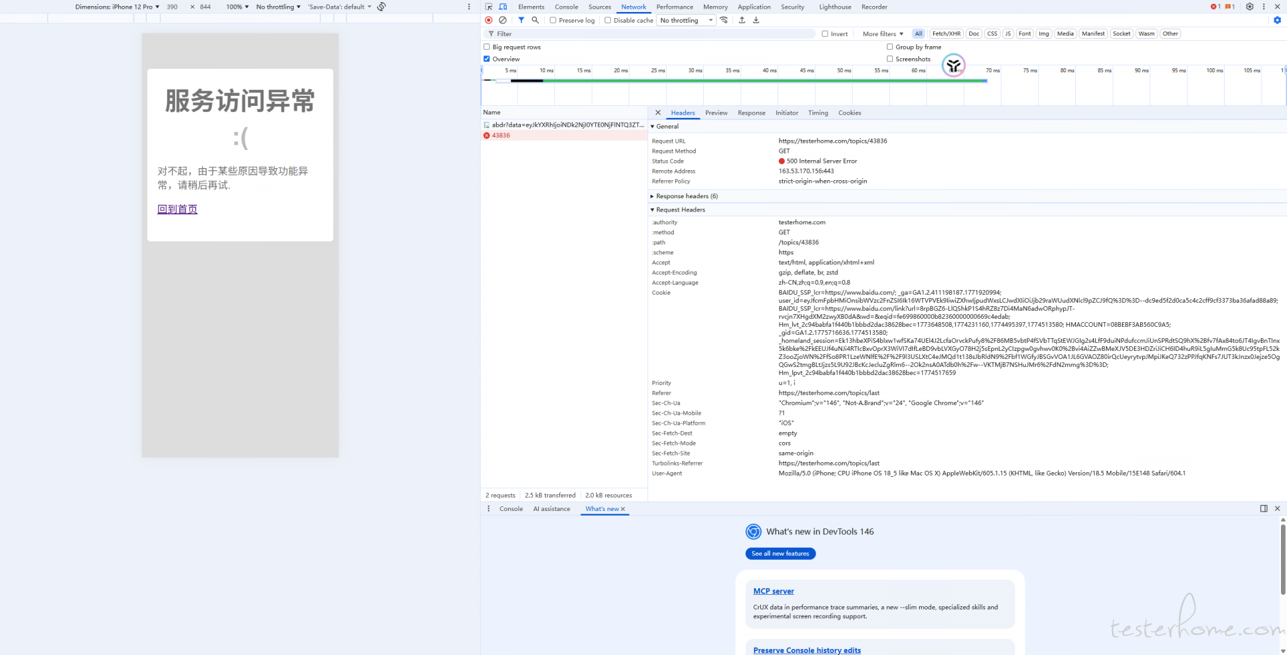Image resolution: width=1287 pixels, height=655 pixels.
Task: Open the network search icon
Action: 535,20
